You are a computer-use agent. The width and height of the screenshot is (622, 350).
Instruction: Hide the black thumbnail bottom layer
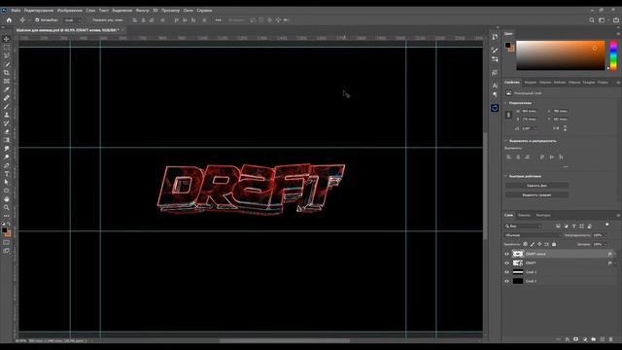click(x=506, y=281)
